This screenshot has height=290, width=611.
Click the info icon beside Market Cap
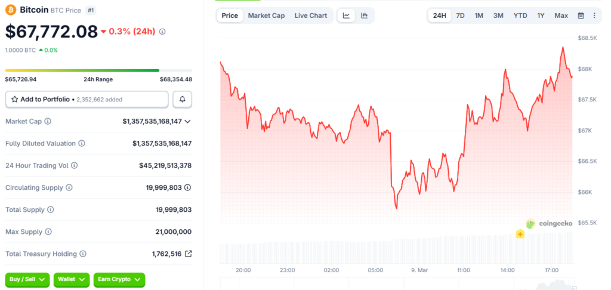tap(48, 121)
